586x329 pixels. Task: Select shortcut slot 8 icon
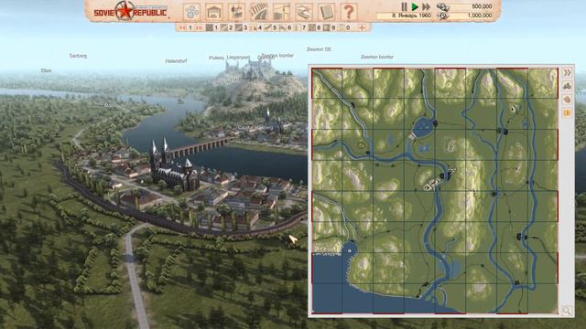[311, 27]
